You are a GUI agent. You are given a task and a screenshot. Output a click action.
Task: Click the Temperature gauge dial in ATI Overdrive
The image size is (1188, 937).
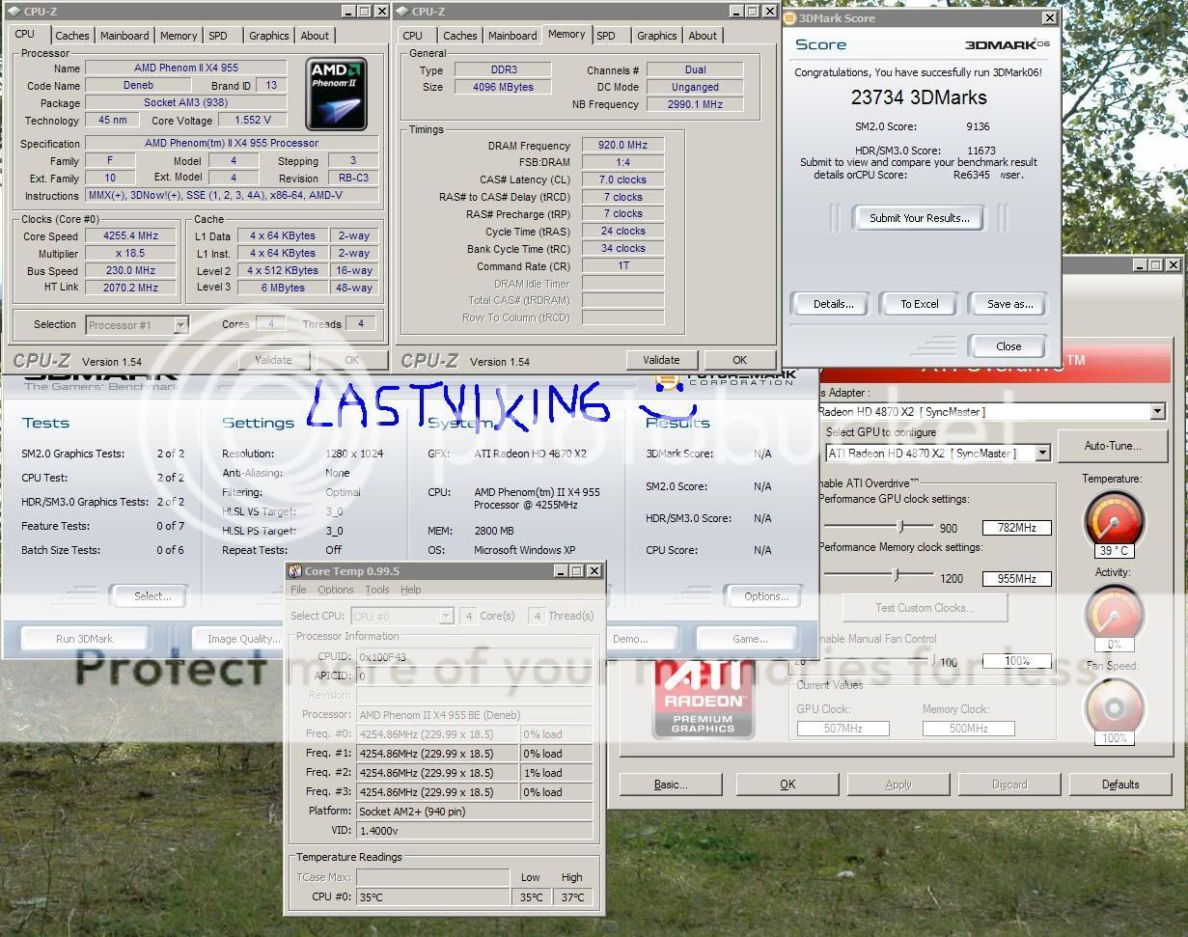click(x=1114, y=520)
